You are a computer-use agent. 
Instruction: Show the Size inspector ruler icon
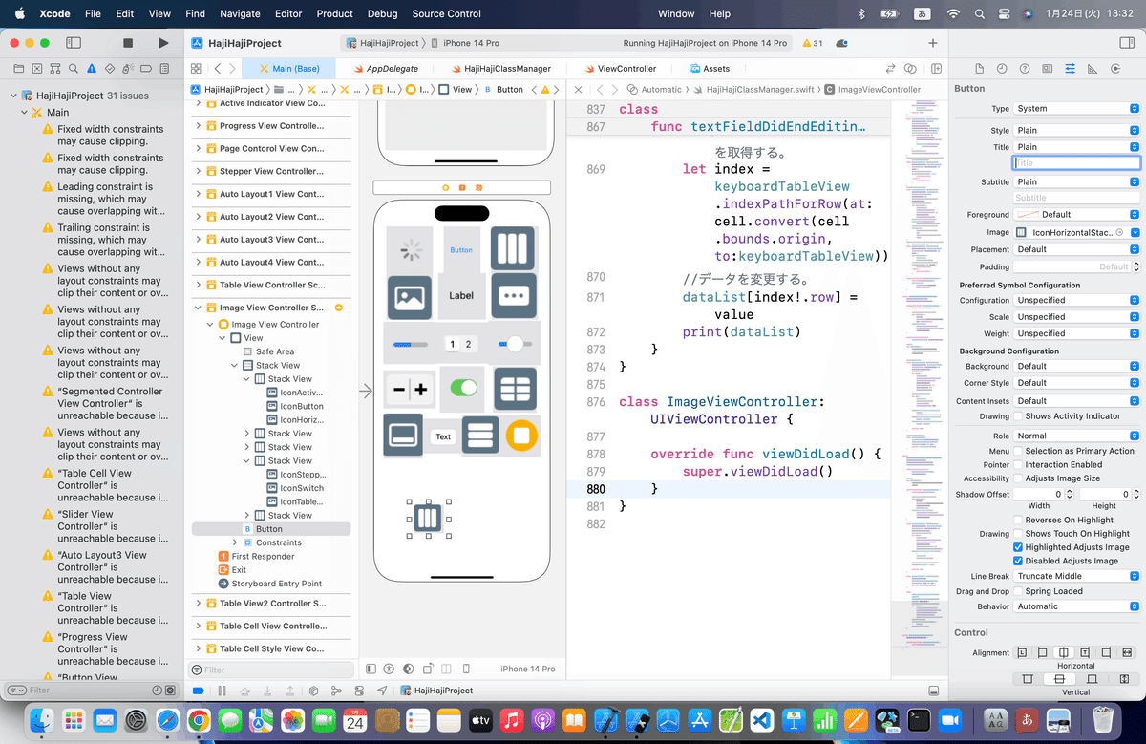point(1093,69)
